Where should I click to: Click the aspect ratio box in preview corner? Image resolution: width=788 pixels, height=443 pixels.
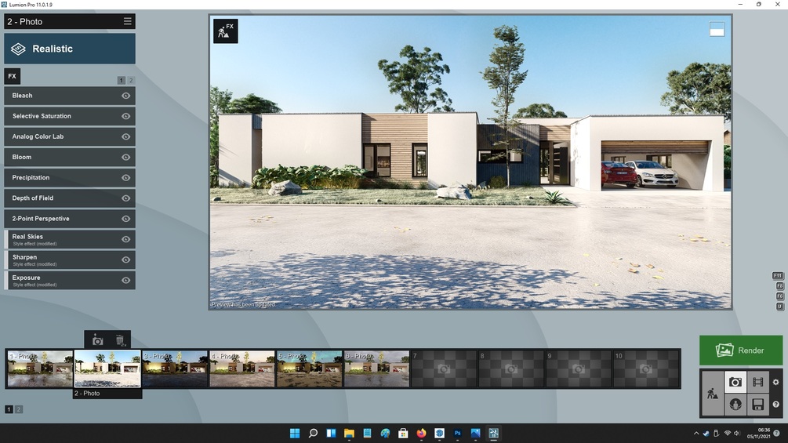[717, 29]
